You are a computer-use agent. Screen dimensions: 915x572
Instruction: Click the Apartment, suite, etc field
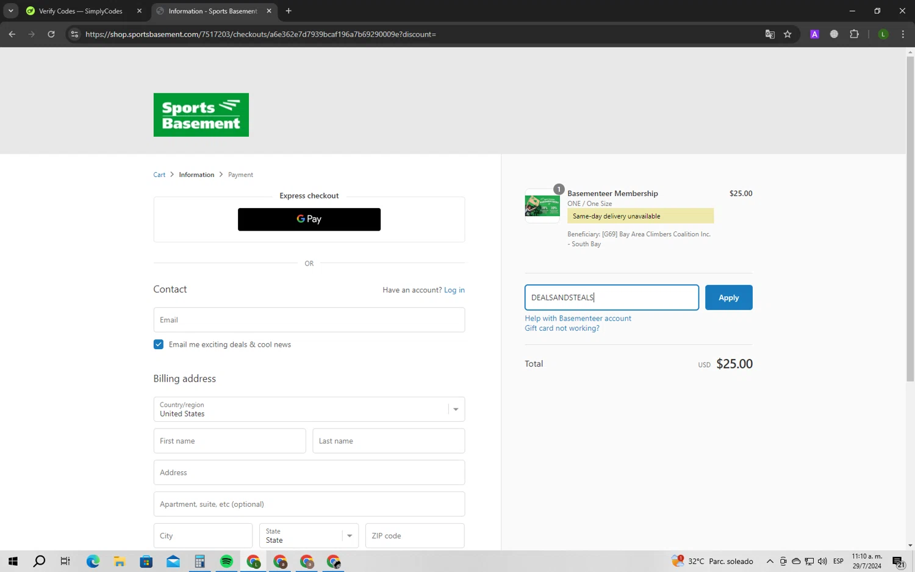point(309,504)
